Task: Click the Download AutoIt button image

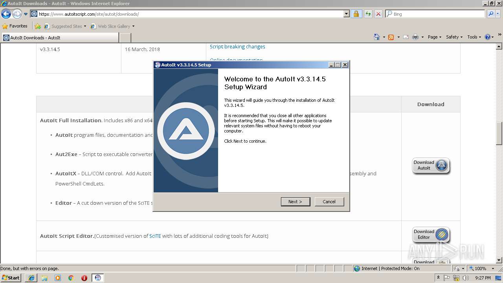Action: click(431, 165)
